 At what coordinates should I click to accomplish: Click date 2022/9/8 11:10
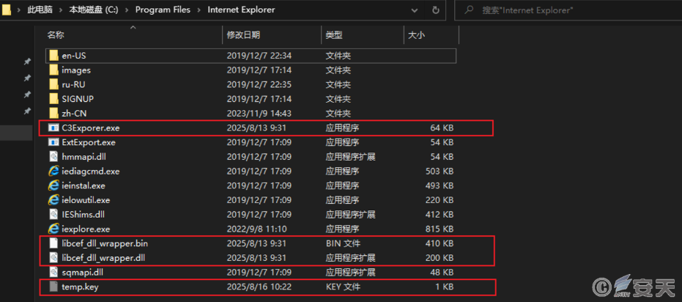point(257,229)
